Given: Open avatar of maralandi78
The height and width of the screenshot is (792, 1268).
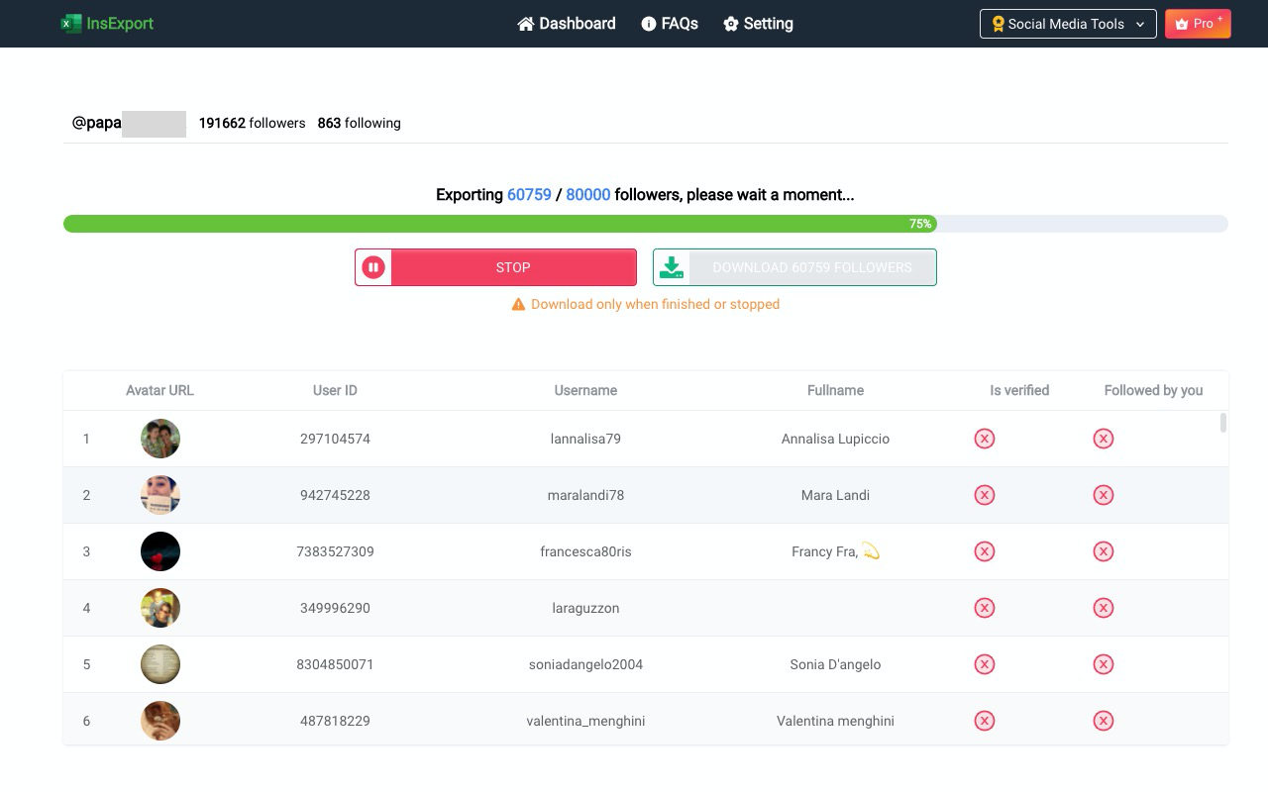Looking at the screenshot, I should click(160, 495).
